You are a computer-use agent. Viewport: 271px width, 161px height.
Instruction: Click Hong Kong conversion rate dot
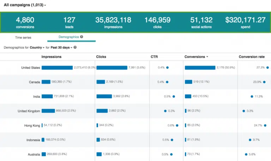(265, 125)
